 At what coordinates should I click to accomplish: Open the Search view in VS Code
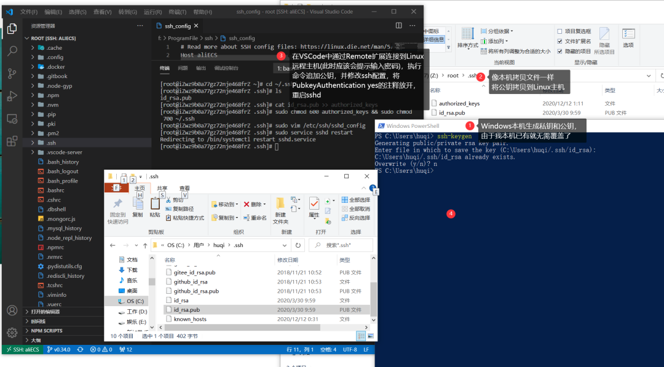(x=12, y=51)
